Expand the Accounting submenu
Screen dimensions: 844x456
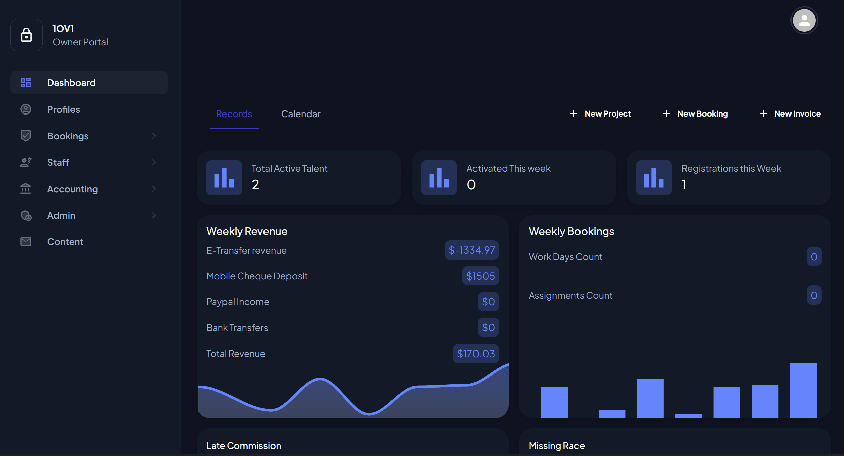[x=154, y=189]
